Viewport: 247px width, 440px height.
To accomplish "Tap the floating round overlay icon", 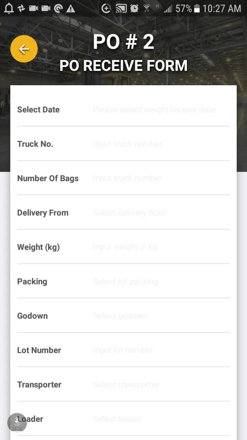I will [x=17, y=422].
